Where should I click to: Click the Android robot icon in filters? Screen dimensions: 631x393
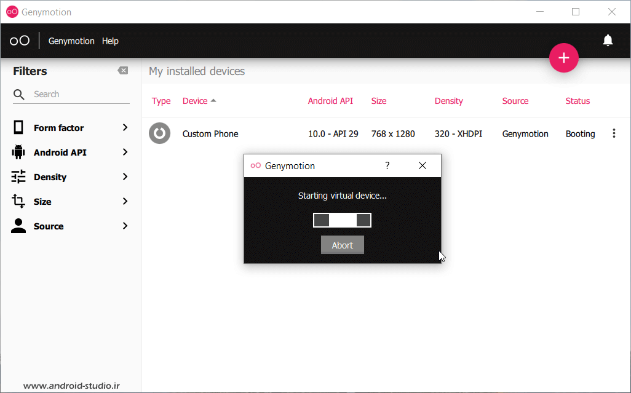[18, 152]
